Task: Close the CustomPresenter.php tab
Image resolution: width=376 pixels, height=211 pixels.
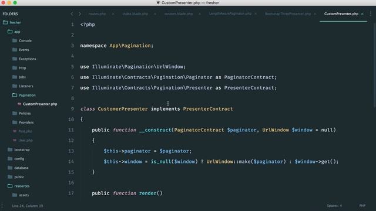Action: (x=362, y=14)
